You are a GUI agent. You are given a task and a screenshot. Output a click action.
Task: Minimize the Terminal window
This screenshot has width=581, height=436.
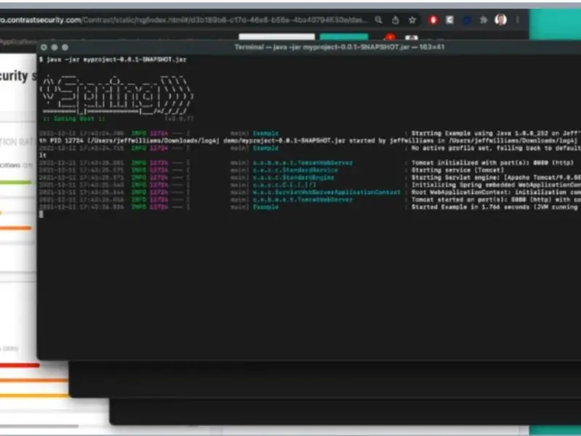click(54, 47)
